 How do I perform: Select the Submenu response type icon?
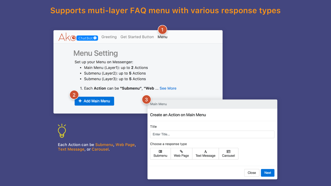pos(160,154)
